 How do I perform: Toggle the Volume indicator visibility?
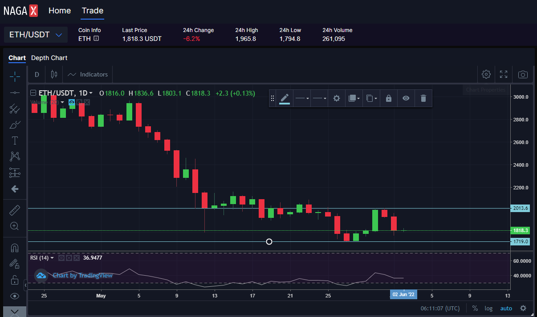(x=71, y=102)
